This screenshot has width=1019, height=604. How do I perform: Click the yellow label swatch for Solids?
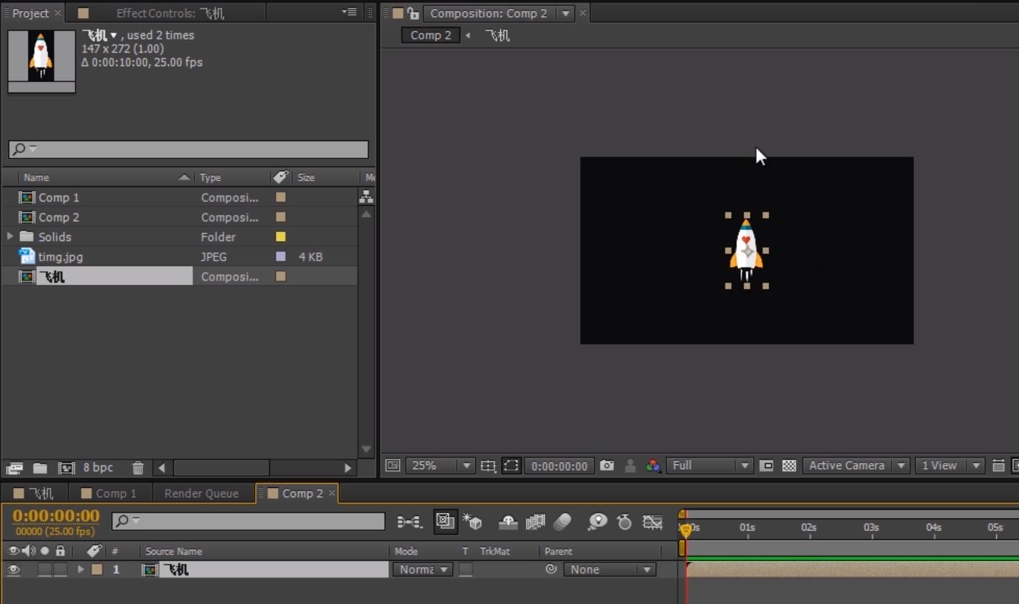tap(281, 237)
